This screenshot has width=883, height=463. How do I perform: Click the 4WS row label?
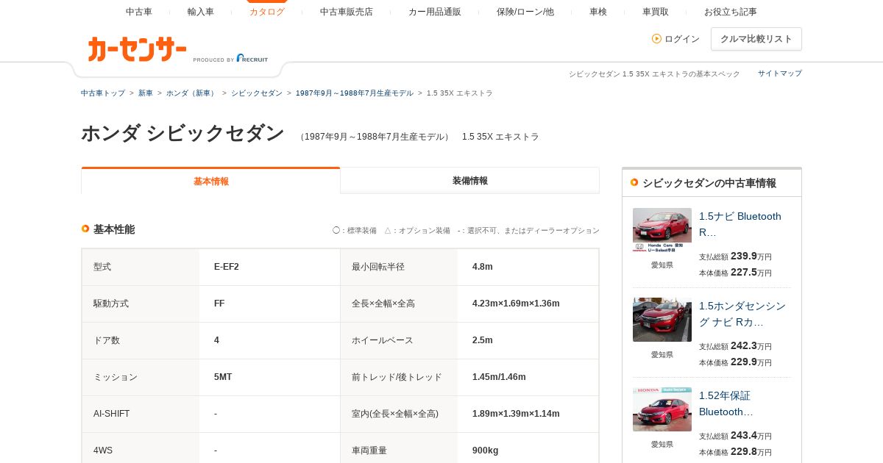click(x=103, y=451)
